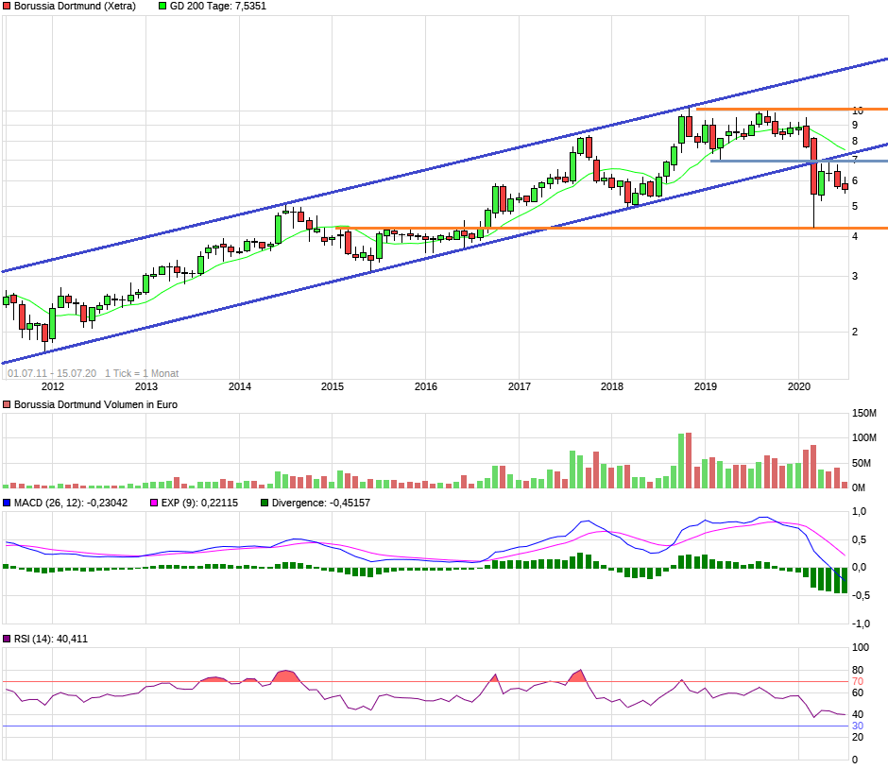Click the green GD 200 Tage legend square

click(x=162, y=7)
